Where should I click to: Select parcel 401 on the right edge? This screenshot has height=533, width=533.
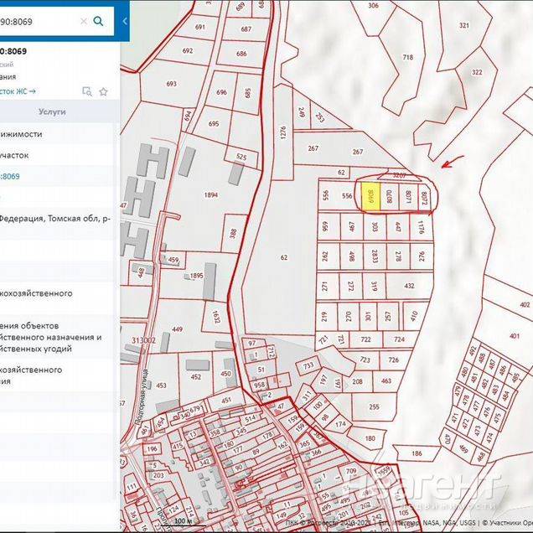tap(514, 337)
